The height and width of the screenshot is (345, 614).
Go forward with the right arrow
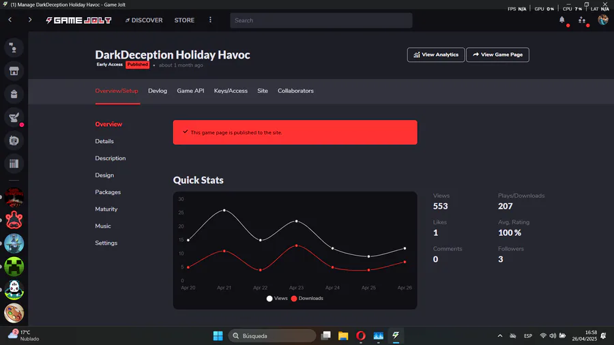(x=30, y=20)
